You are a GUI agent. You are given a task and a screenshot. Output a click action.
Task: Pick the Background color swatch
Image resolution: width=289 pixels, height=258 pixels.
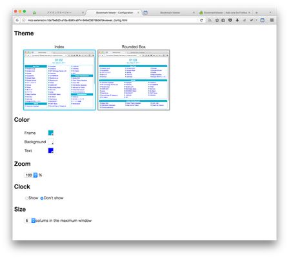(x=51, y=142)
